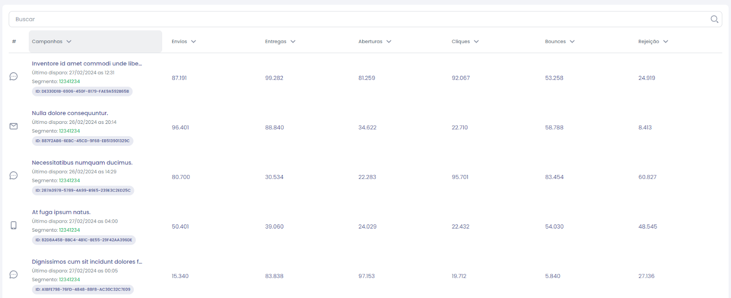Screen dimensions: 731x298
Task: Click the envelope icon for Nulla dolore campaign
Action: 14,126
